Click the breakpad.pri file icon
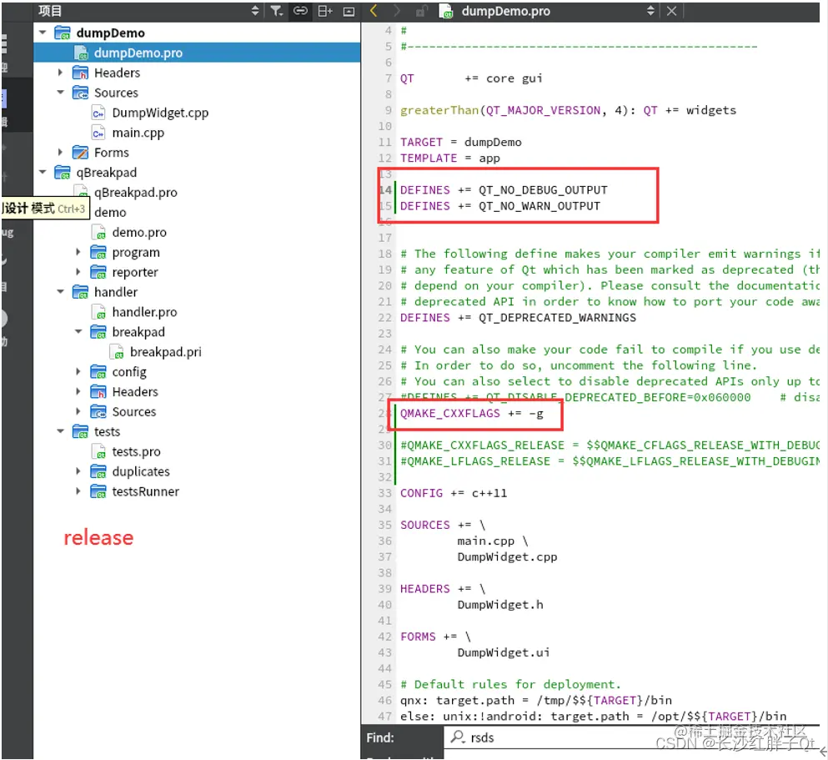 click(116, 352)
